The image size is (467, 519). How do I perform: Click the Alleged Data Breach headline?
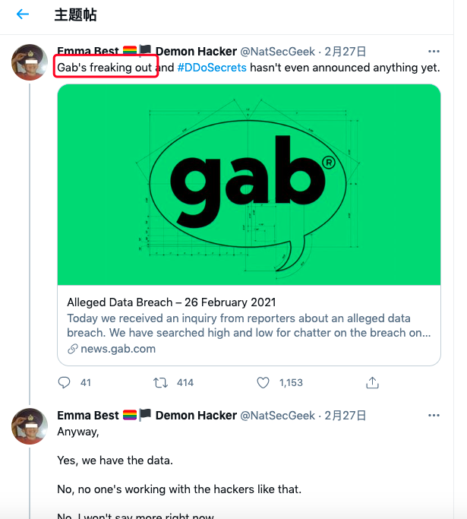[172, 302]
